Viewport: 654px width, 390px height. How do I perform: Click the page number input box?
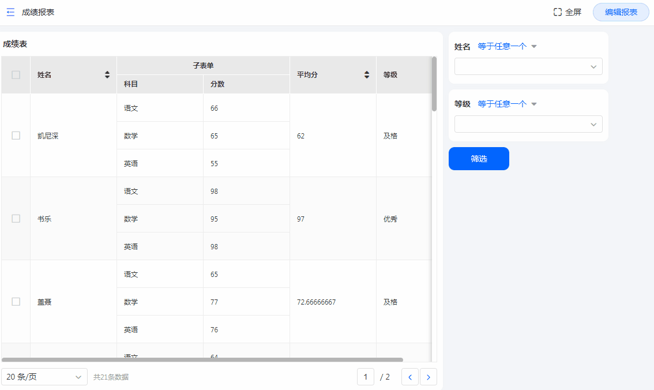(x=366, y=377)
